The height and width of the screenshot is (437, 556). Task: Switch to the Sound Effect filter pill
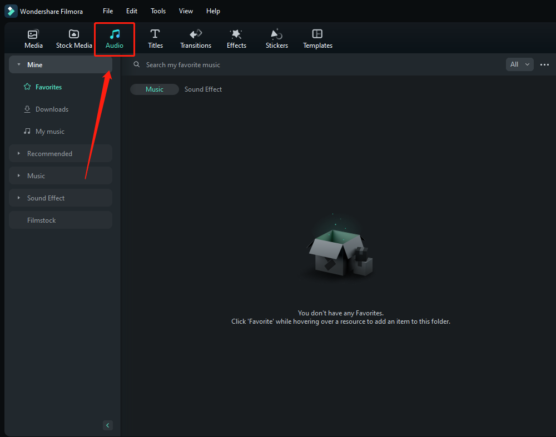point(203,89)
